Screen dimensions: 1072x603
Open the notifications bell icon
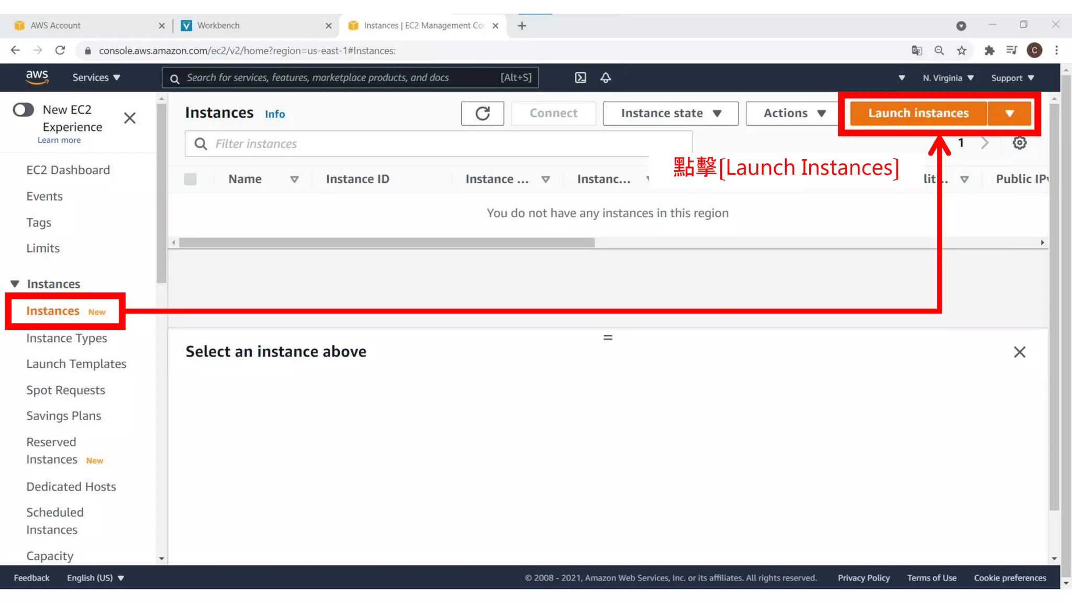[x=606, y=77]
